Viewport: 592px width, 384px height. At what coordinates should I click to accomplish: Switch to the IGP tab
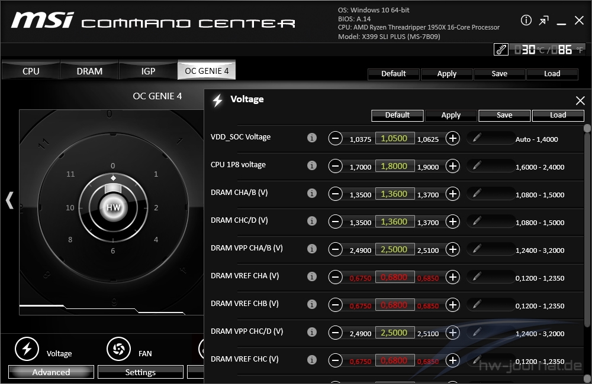pos(148,71)
